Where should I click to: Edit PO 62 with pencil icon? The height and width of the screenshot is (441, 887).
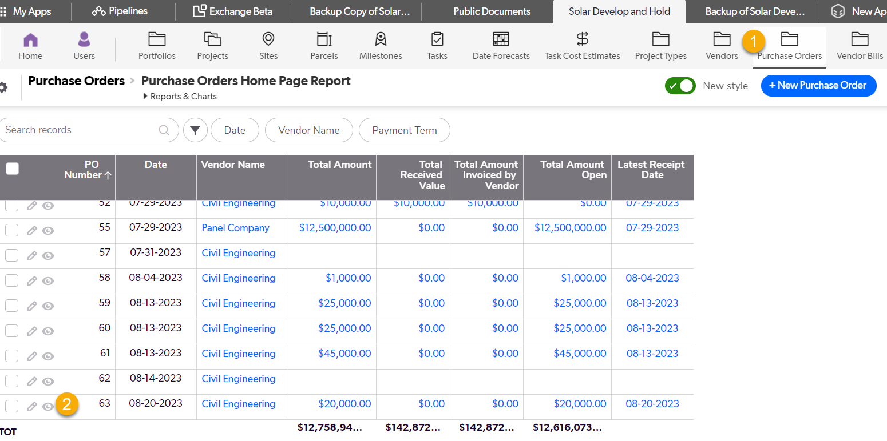click(32, 381)
